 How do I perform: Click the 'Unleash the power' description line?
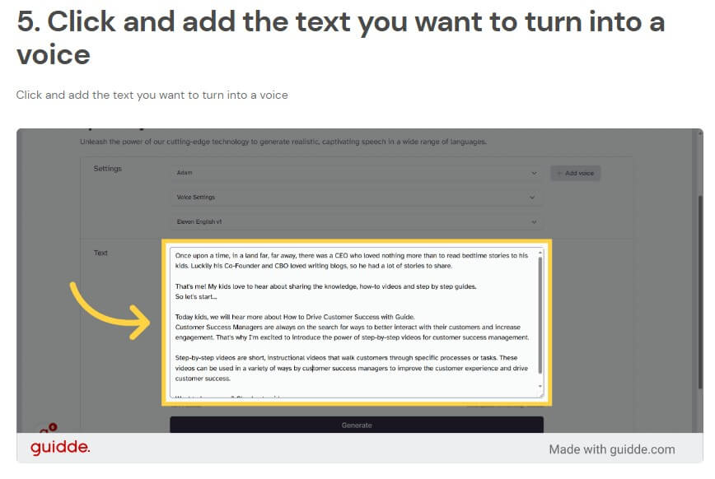click(x=283, y=142)
